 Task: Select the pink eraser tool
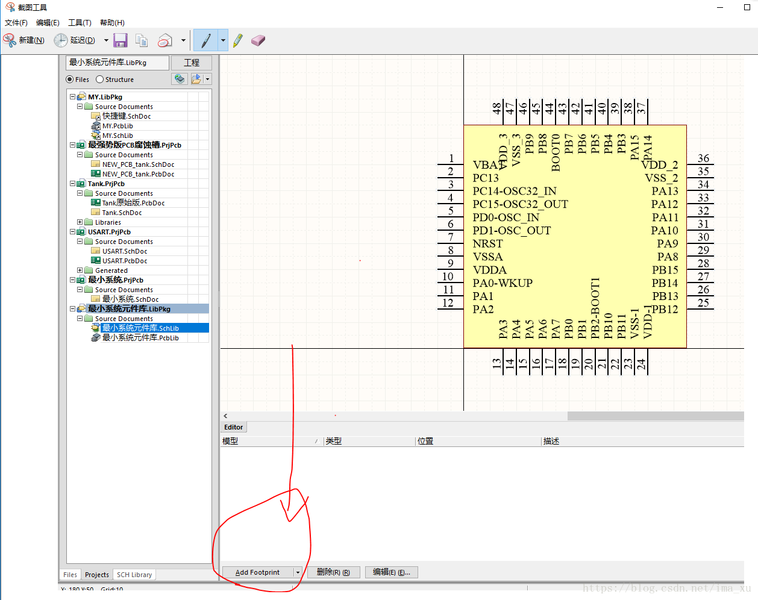click(258, 40)
